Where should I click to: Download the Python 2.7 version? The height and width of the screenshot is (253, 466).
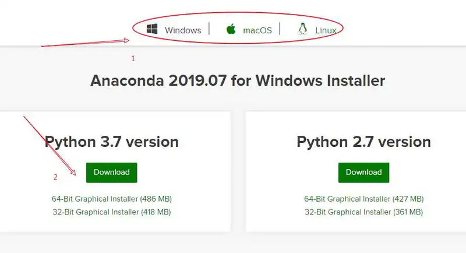point(363,173)
